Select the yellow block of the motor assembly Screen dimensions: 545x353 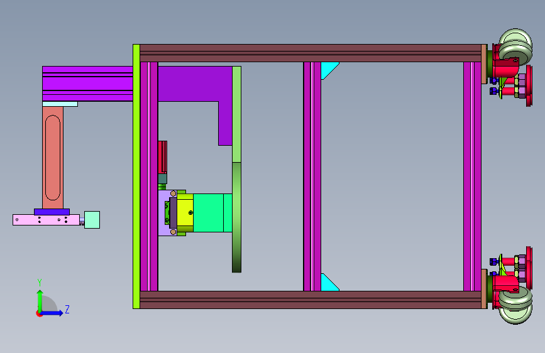point(185,213)
